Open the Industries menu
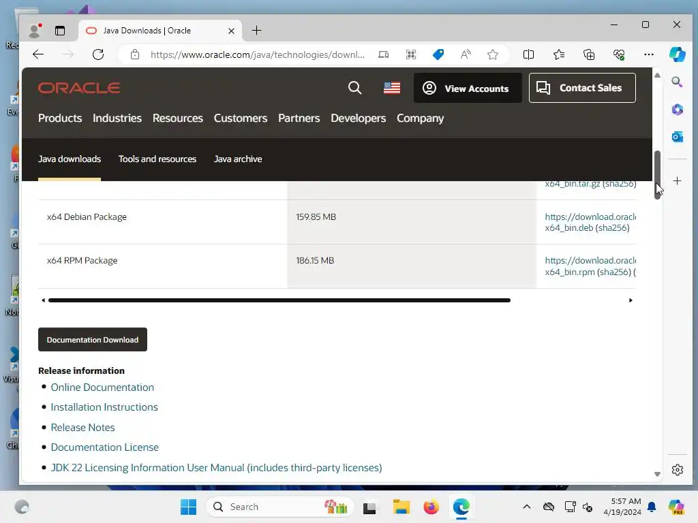The width and height of the screenshot is (698, 523). pos(117,118)
